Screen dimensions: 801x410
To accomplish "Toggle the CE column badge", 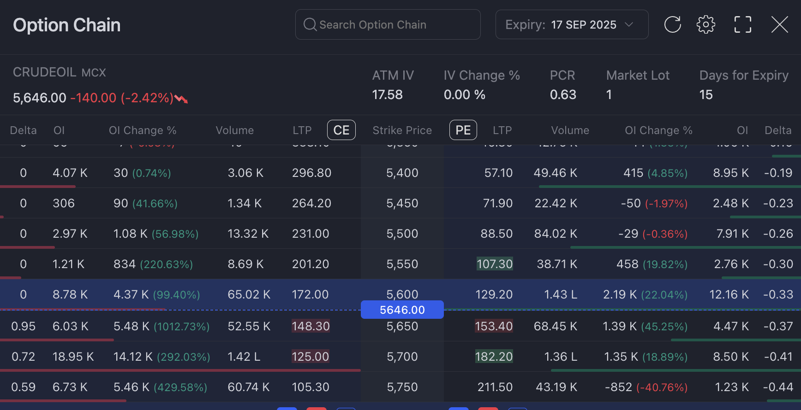I will (x=341, y=130).
